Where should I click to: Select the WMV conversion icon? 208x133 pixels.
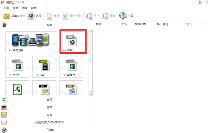point(71,88)
